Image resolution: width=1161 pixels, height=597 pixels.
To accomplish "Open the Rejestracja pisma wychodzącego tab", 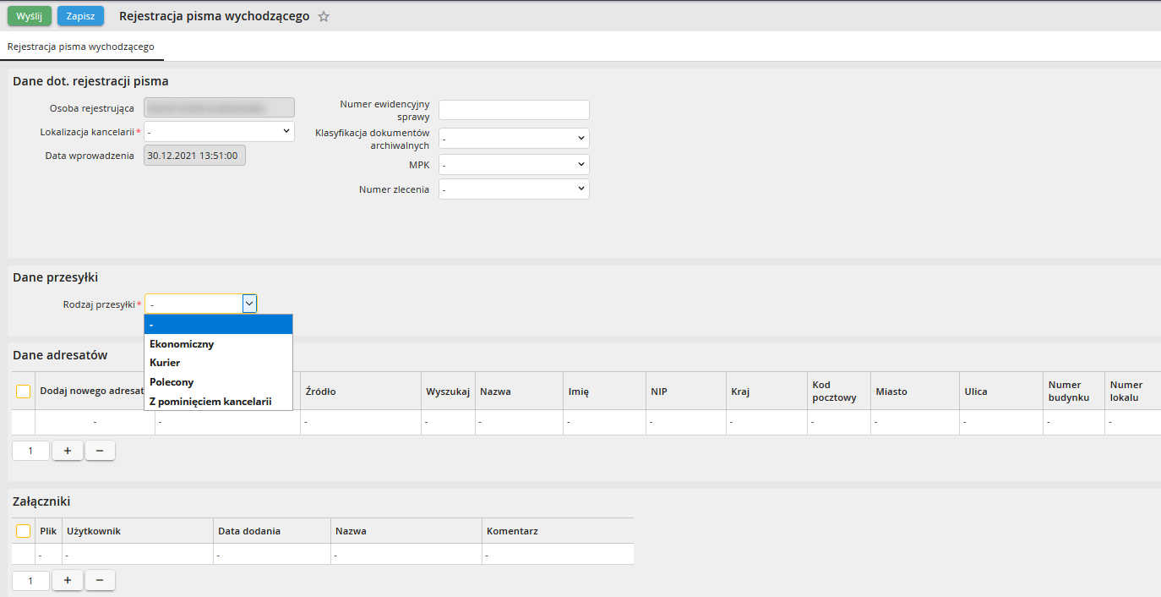I will click(x=81, y=47).
